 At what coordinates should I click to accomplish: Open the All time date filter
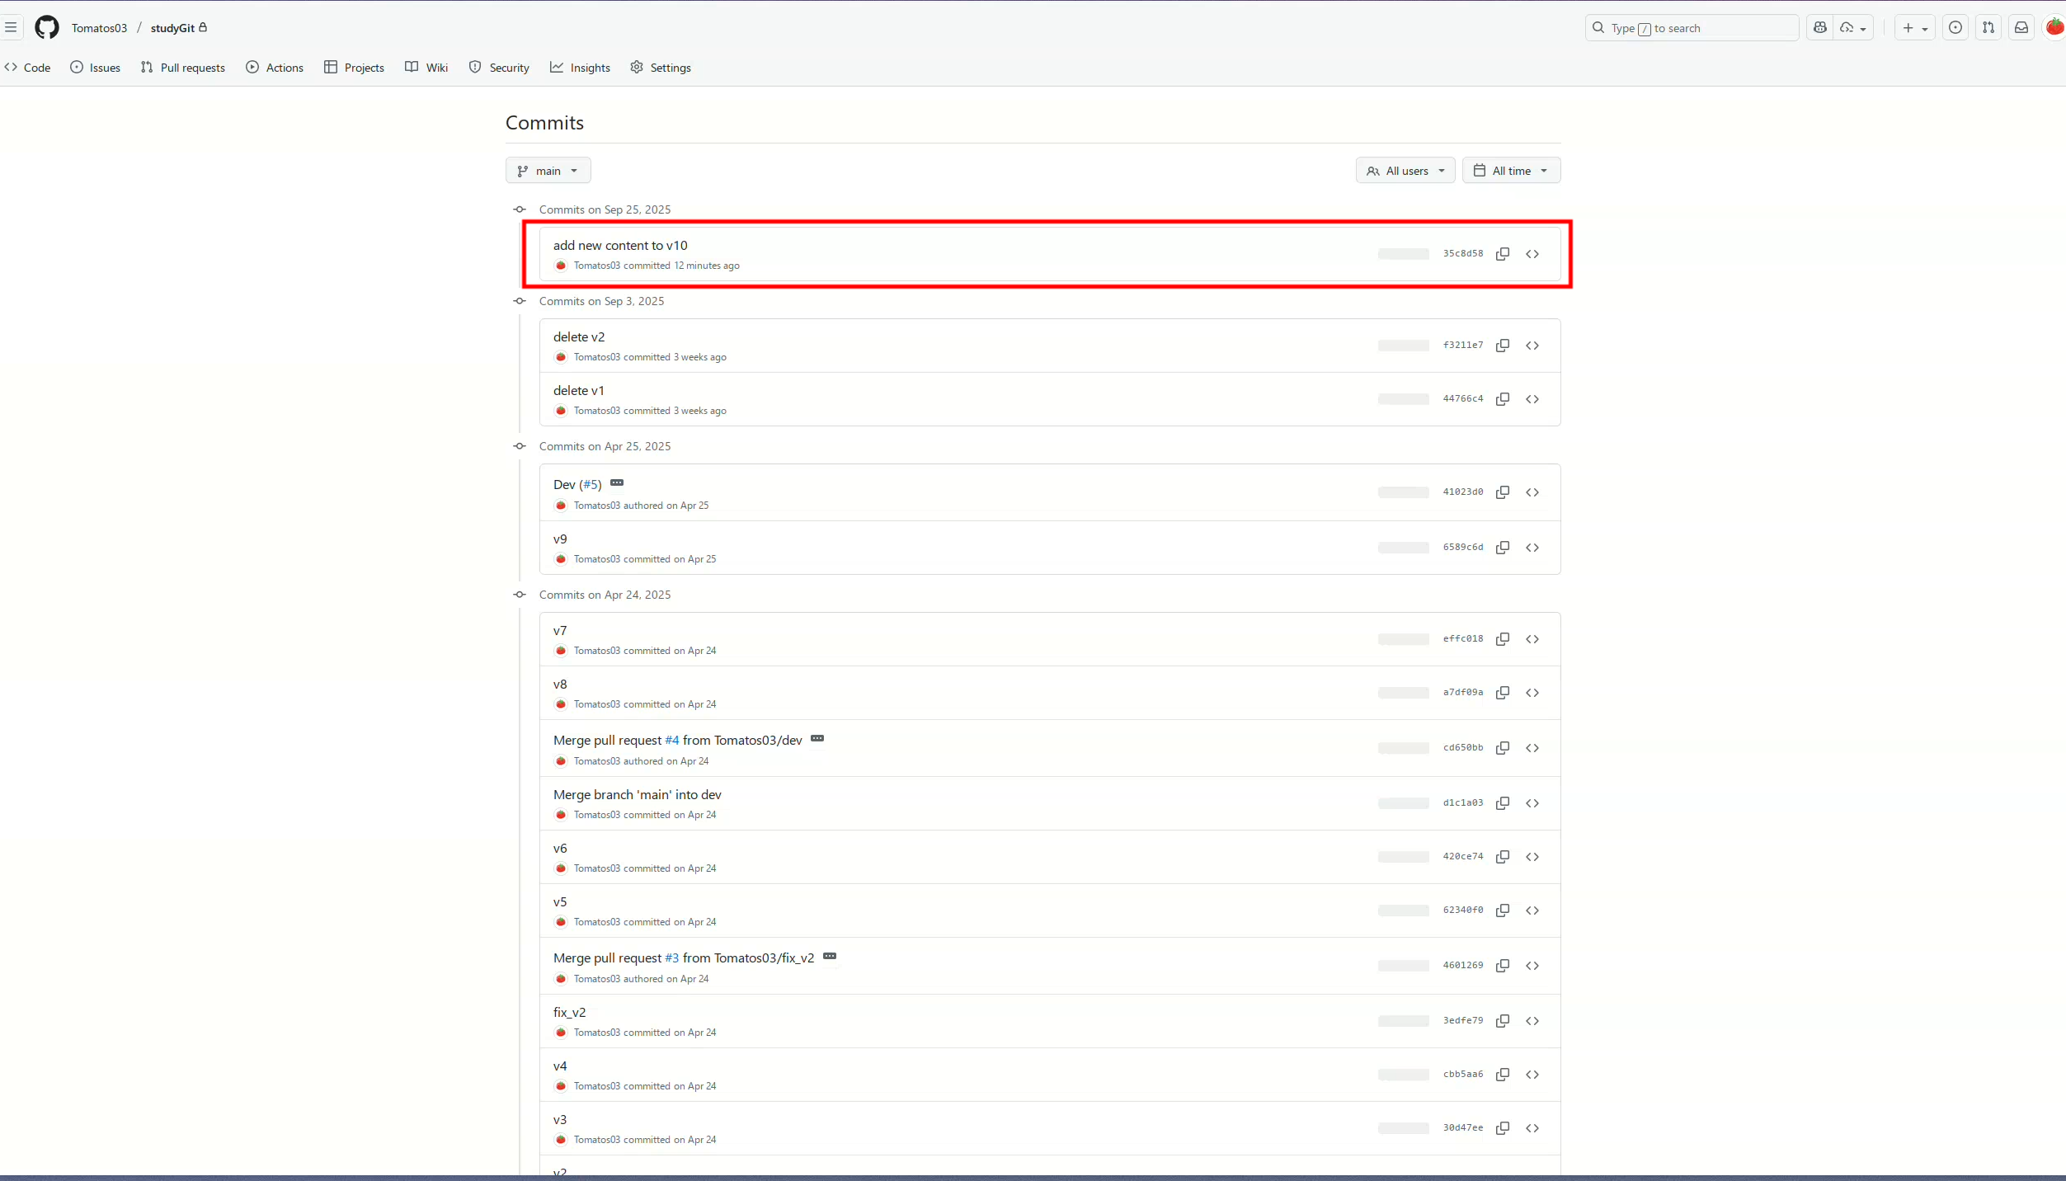click(1511, 171)
